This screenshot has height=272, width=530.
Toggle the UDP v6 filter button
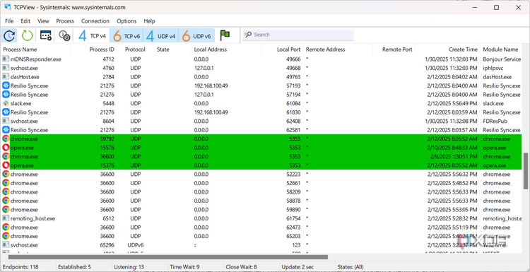[x=196, y=35]
